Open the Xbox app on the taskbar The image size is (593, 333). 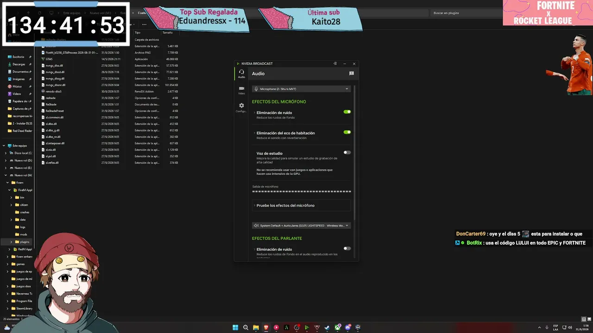click(x=337, y=327)
